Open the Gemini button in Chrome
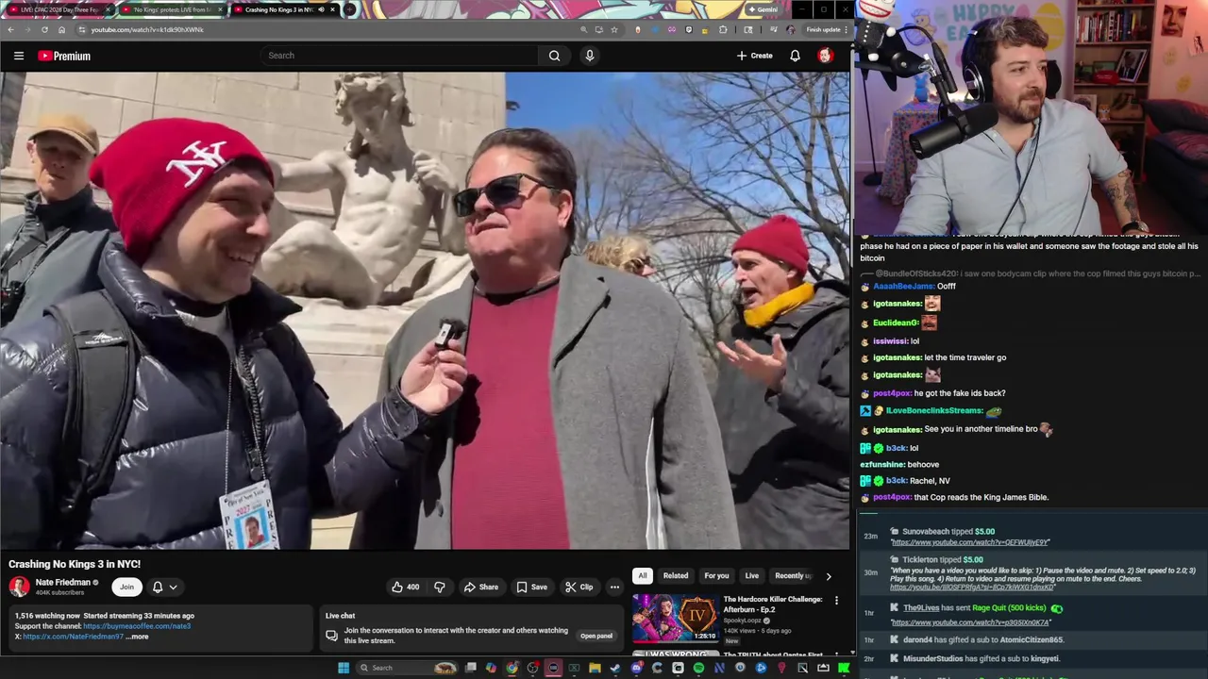1208x679 pixels. (763, 9)
